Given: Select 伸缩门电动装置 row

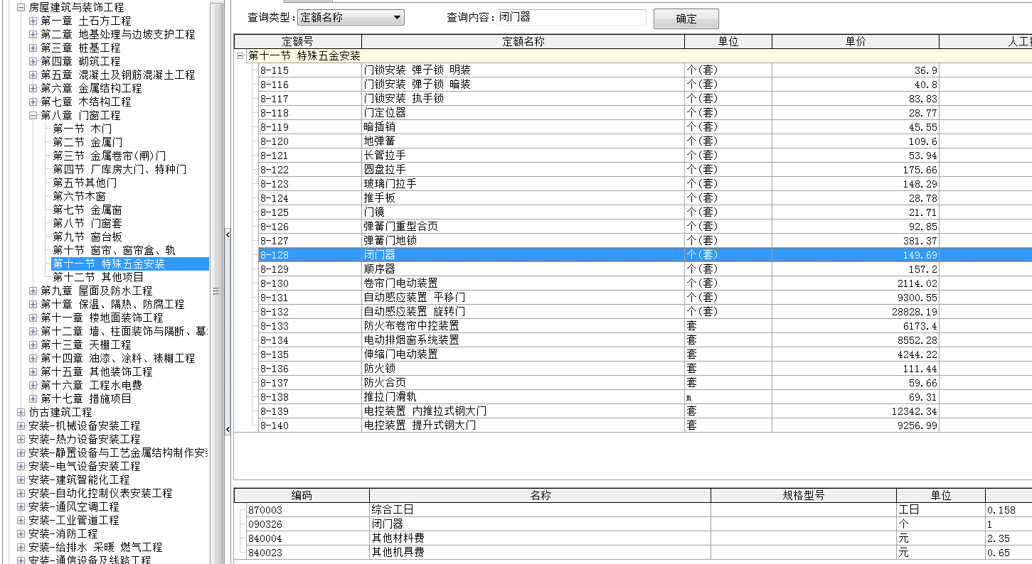Looking at the screenshot, I should 645,354.
